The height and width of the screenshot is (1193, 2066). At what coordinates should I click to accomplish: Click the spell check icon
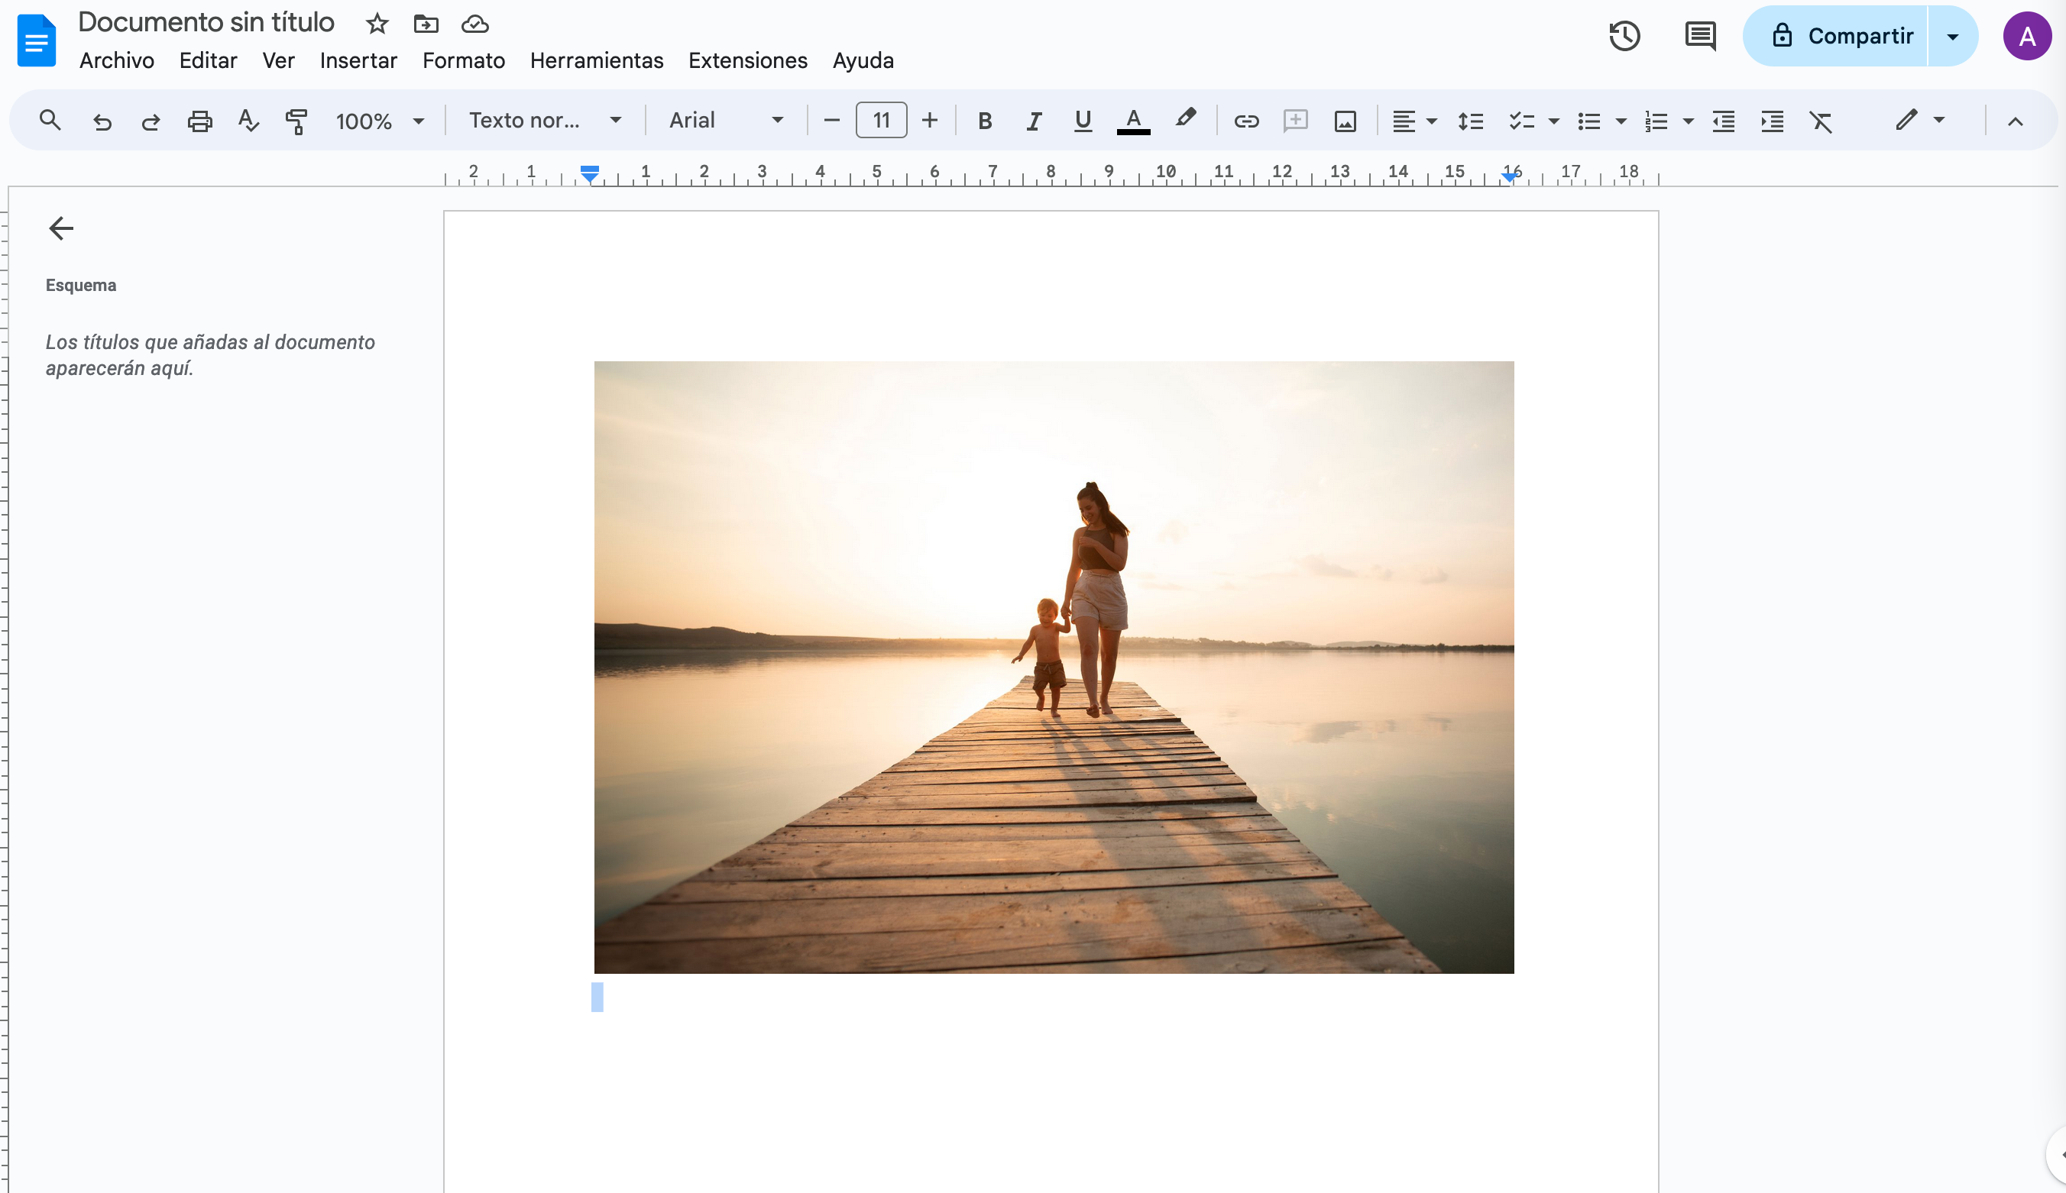click(x=248, y=121)
